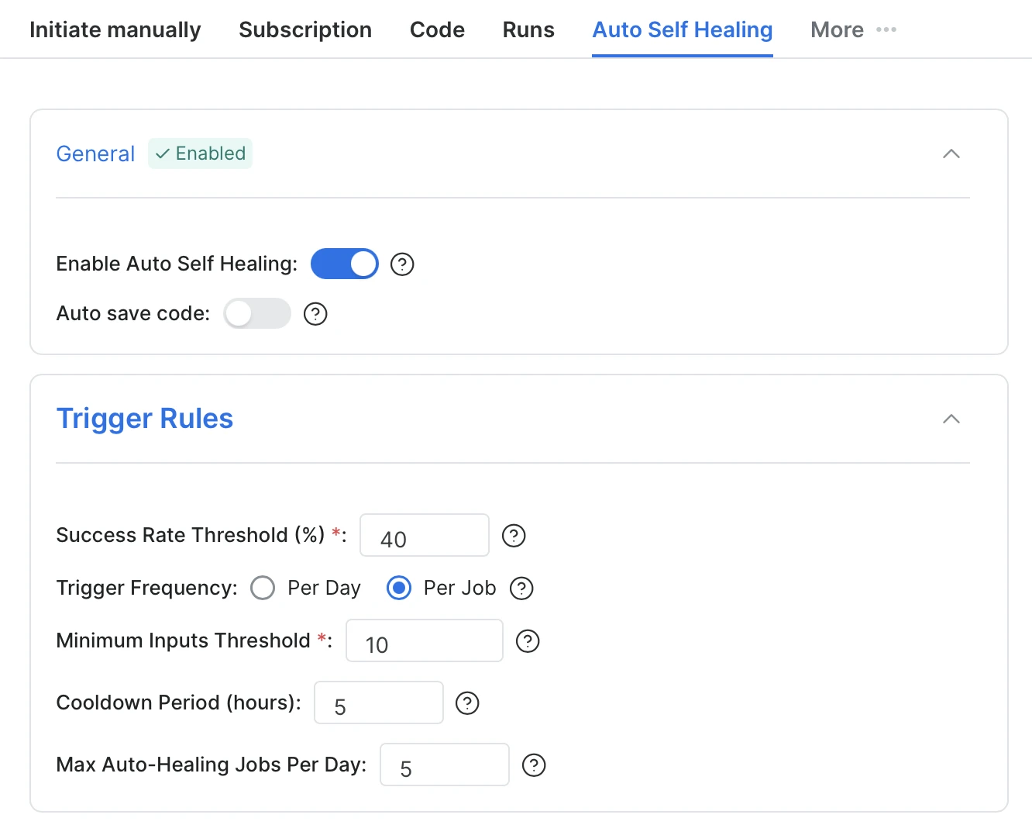Open the Runs tab
Viewport: 1032px width, 825px height.
point(528,29)
